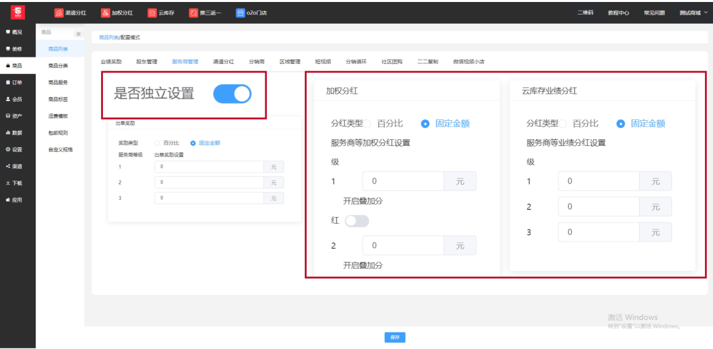Focus 出单奖励 level 1 amount field
Screen dimensions: 713x349
point(209,167)
